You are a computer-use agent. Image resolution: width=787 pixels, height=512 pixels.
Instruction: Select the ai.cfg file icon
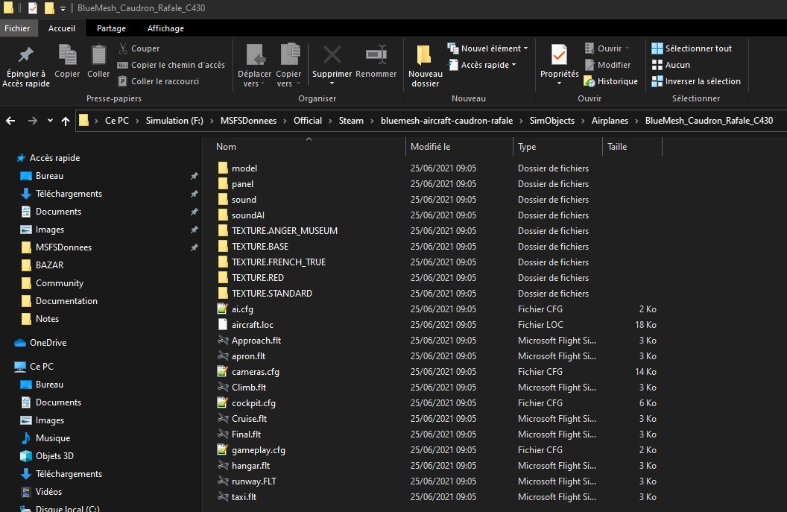pyautogui.click(x=222, y=309)
